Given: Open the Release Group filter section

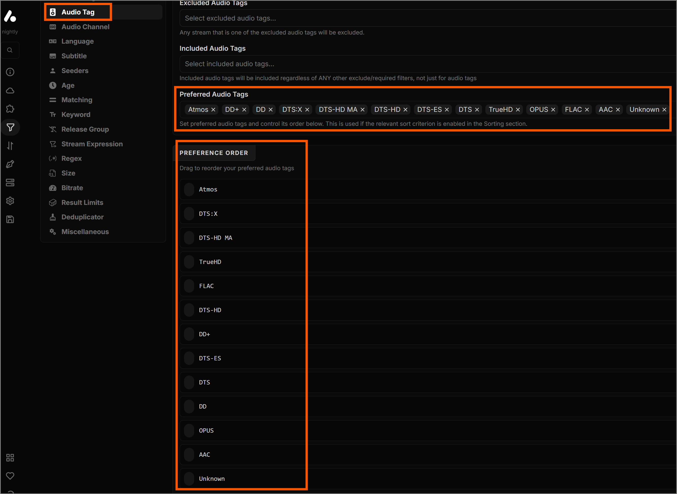Looking at the screenshot, I should (x=104, y=129).
